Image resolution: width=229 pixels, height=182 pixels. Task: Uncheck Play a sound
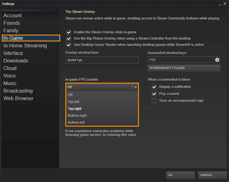(x=154, y=94)
